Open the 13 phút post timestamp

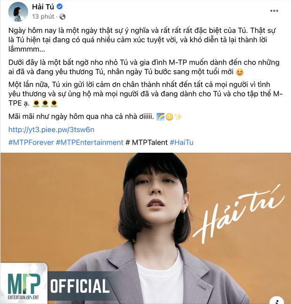point(43,17)
